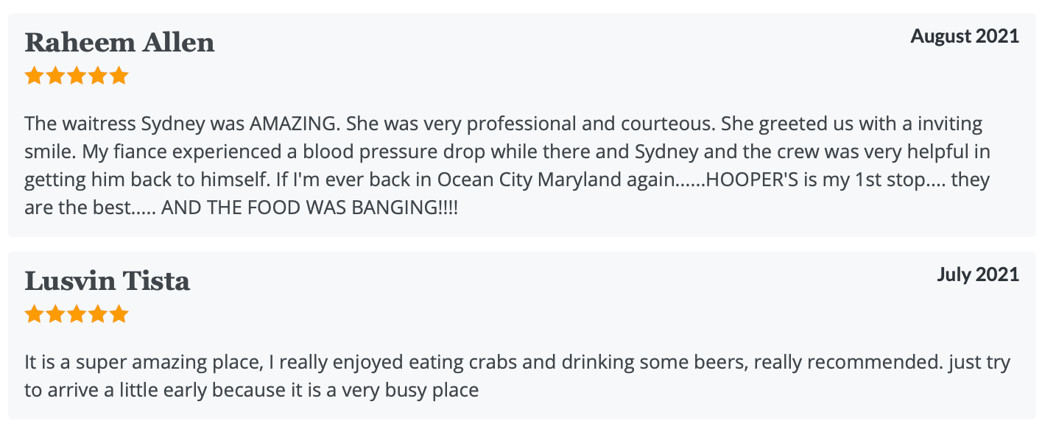The image size is (1056, 443).
Task: Click the first star in Lusvin Tista's rating
Action: point(34,315)
